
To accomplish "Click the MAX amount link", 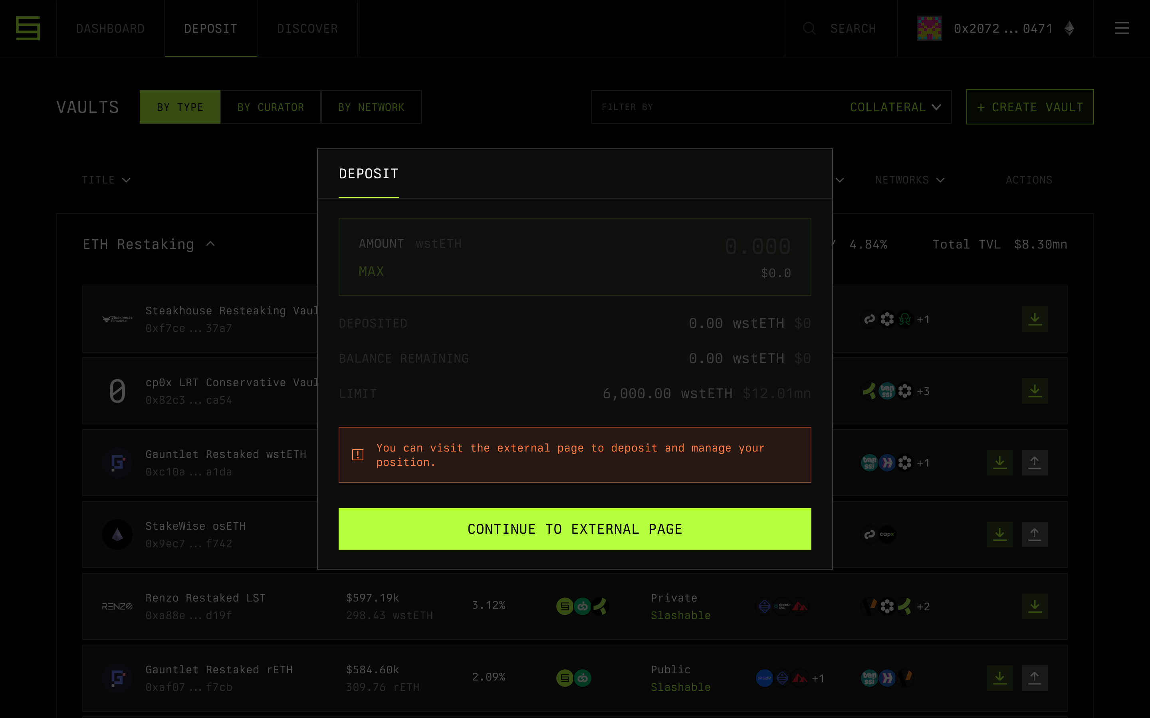I will click(371, 272).
